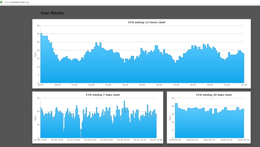This screenshot has width=260, height=147.
Task: Click the '03-30 12:00' date label
Action: click(x=123, y=140)
